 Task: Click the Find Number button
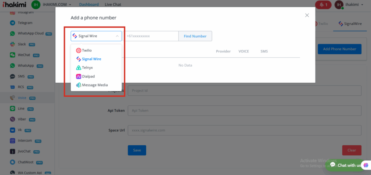click(x=195, y=36)
